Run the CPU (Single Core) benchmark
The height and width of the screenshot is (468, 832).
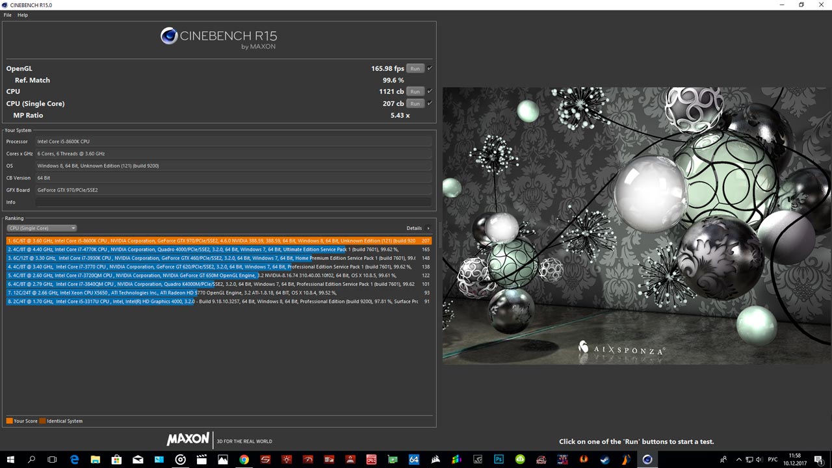415,103
